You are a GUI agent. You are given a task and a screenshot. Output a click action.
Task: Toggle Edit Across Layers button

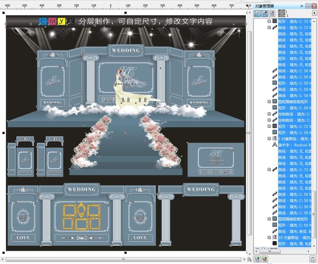[x=264, y=14]
